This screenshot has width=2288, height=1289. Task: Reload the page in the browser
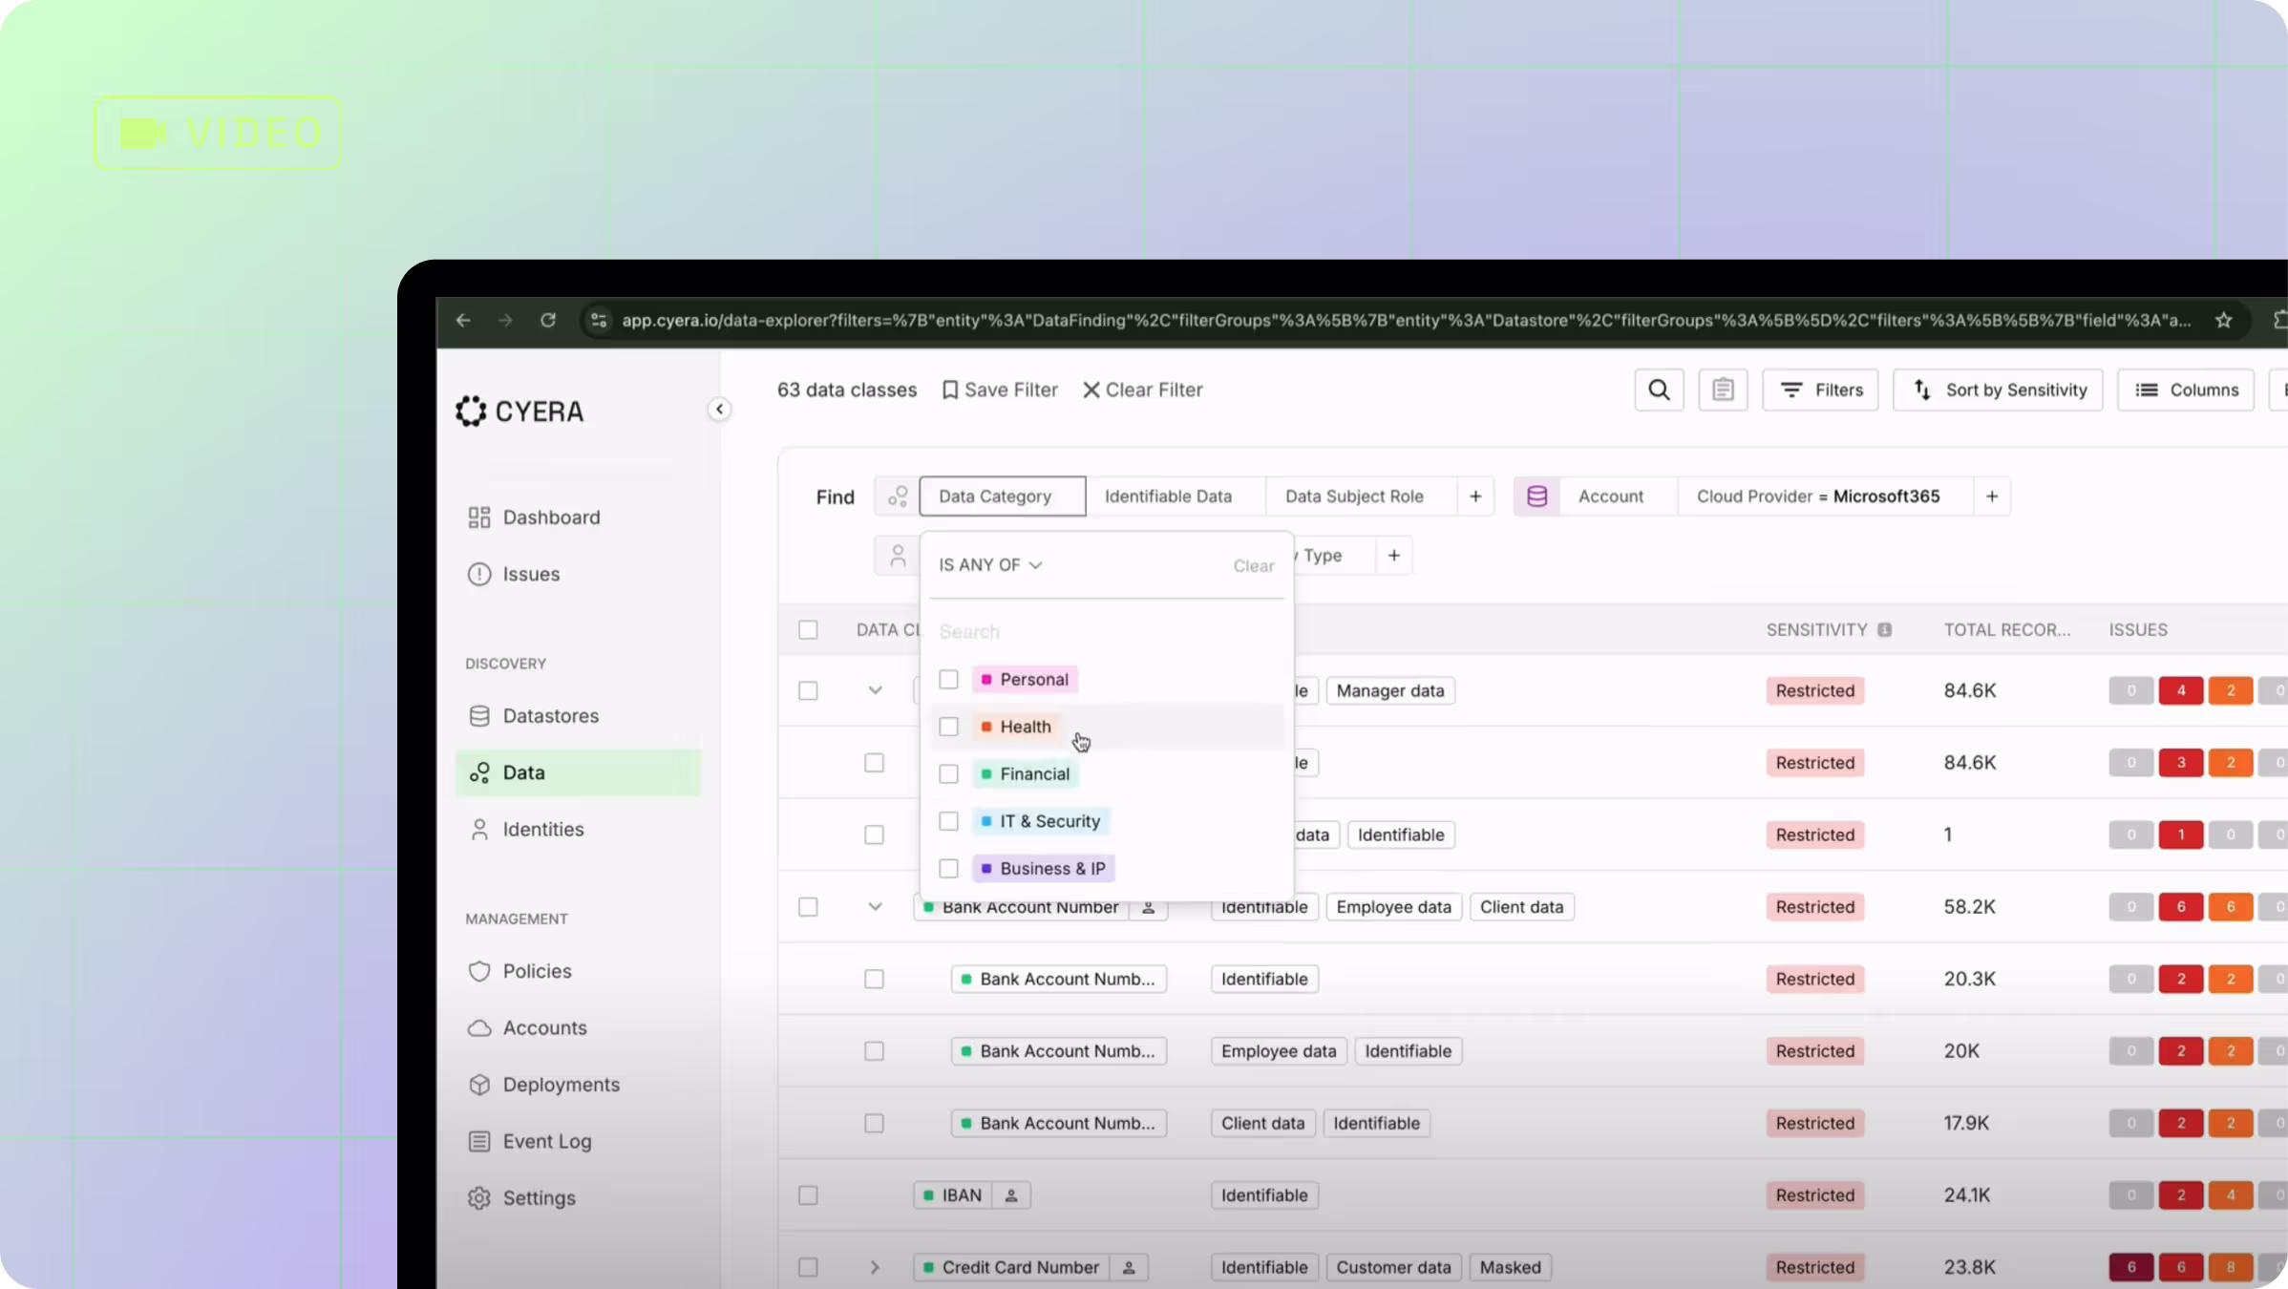(548, 321)
